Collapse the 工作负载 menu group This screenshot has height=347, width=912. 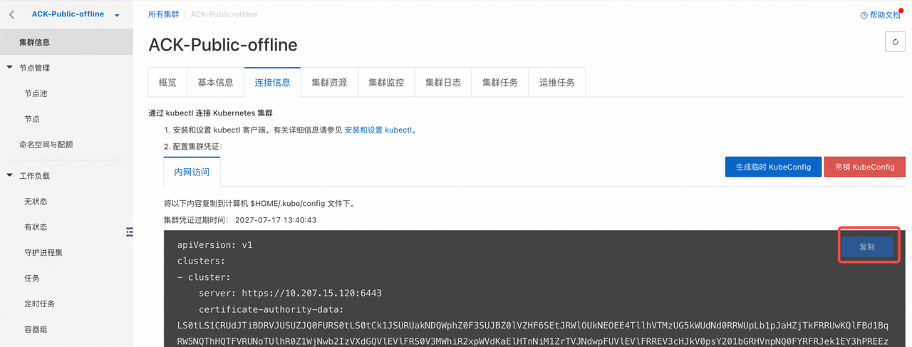pos(10,175)
